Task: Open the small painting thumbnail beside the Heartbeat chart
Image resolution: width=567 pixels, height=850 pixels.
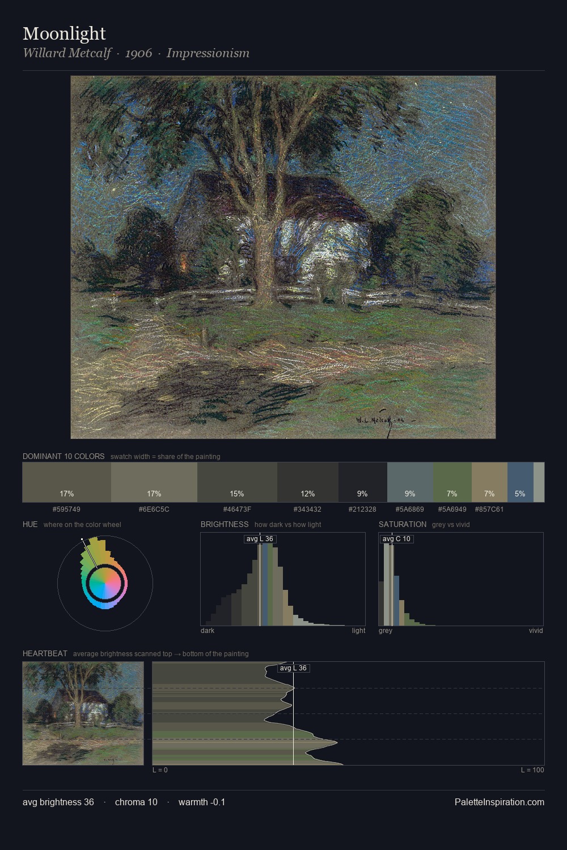Action: (83, 713)
